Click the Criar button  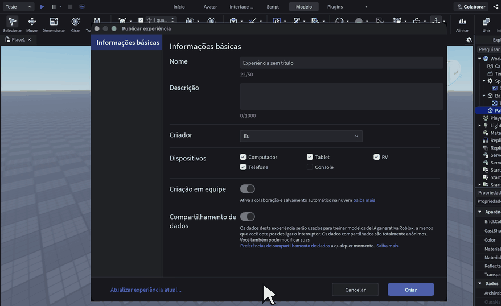411,290
